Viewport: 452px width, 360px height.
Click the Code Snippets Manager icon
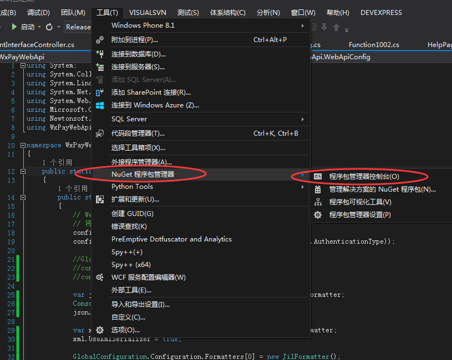(x=100, y=133)
